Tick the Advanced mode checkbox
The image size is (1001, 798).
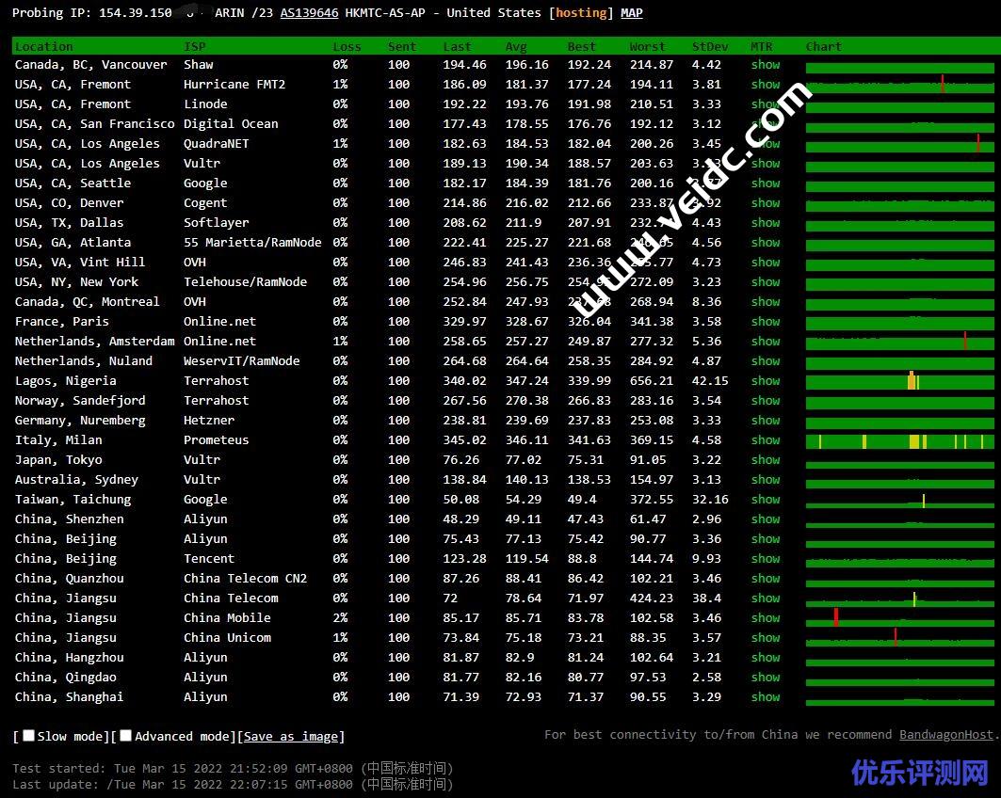[x=126, y=736]
